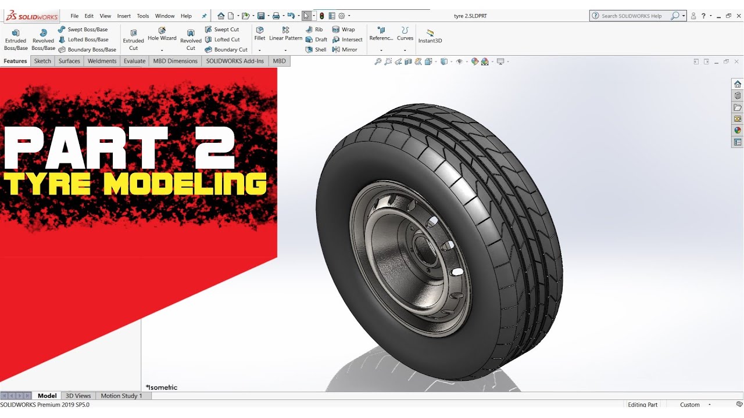Open the Tools menu
Viewport: 744px width, 418px height.
click(x=143, y=16)
